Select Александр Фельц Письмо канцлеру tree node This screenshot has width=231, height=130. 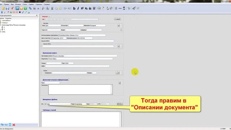click(14, 25)
